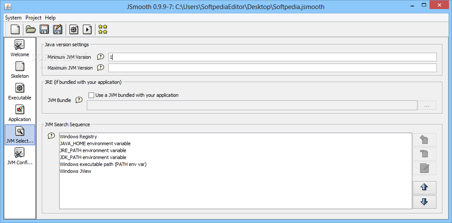Image resolution: width=452 pixels, height=223 pixels.
Task: Open project using the folder icon
Action: pos(31,29)
